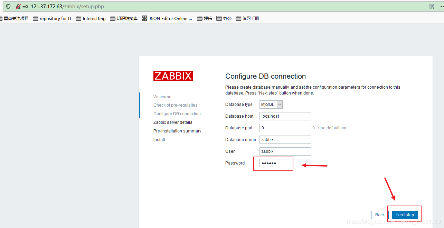Viewport: 444px width, 228px height.
Task: Select Pre-installation summary step
Action: point(177,131)
